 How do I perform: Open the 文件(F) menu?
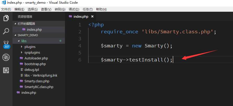click(x=6, y=9)
